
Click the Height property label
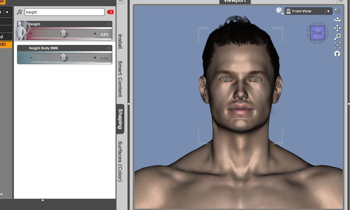coord(35,24)
